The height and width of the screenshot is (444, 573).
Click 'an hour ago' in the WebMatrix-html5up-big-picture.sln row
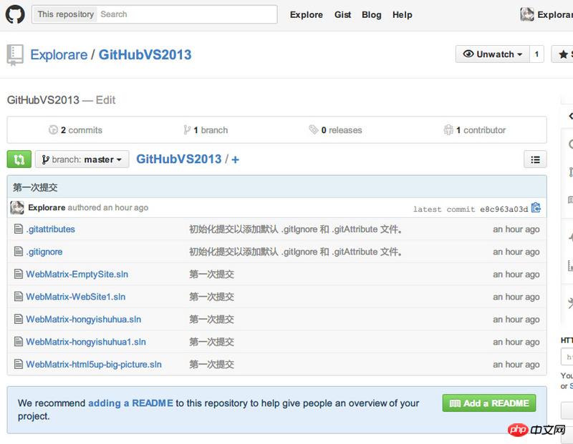pos(516,365)
